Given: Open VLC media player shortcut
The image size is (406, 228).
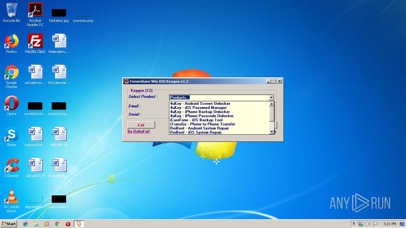Looking at the screenshot, I should (11, 201).
